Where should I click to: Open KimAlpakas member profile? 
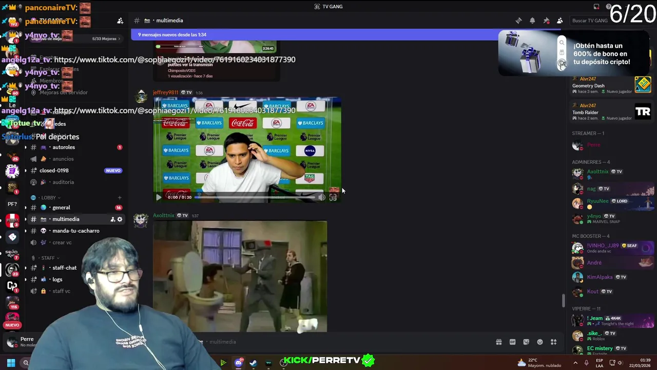click(x=613, y=277)
